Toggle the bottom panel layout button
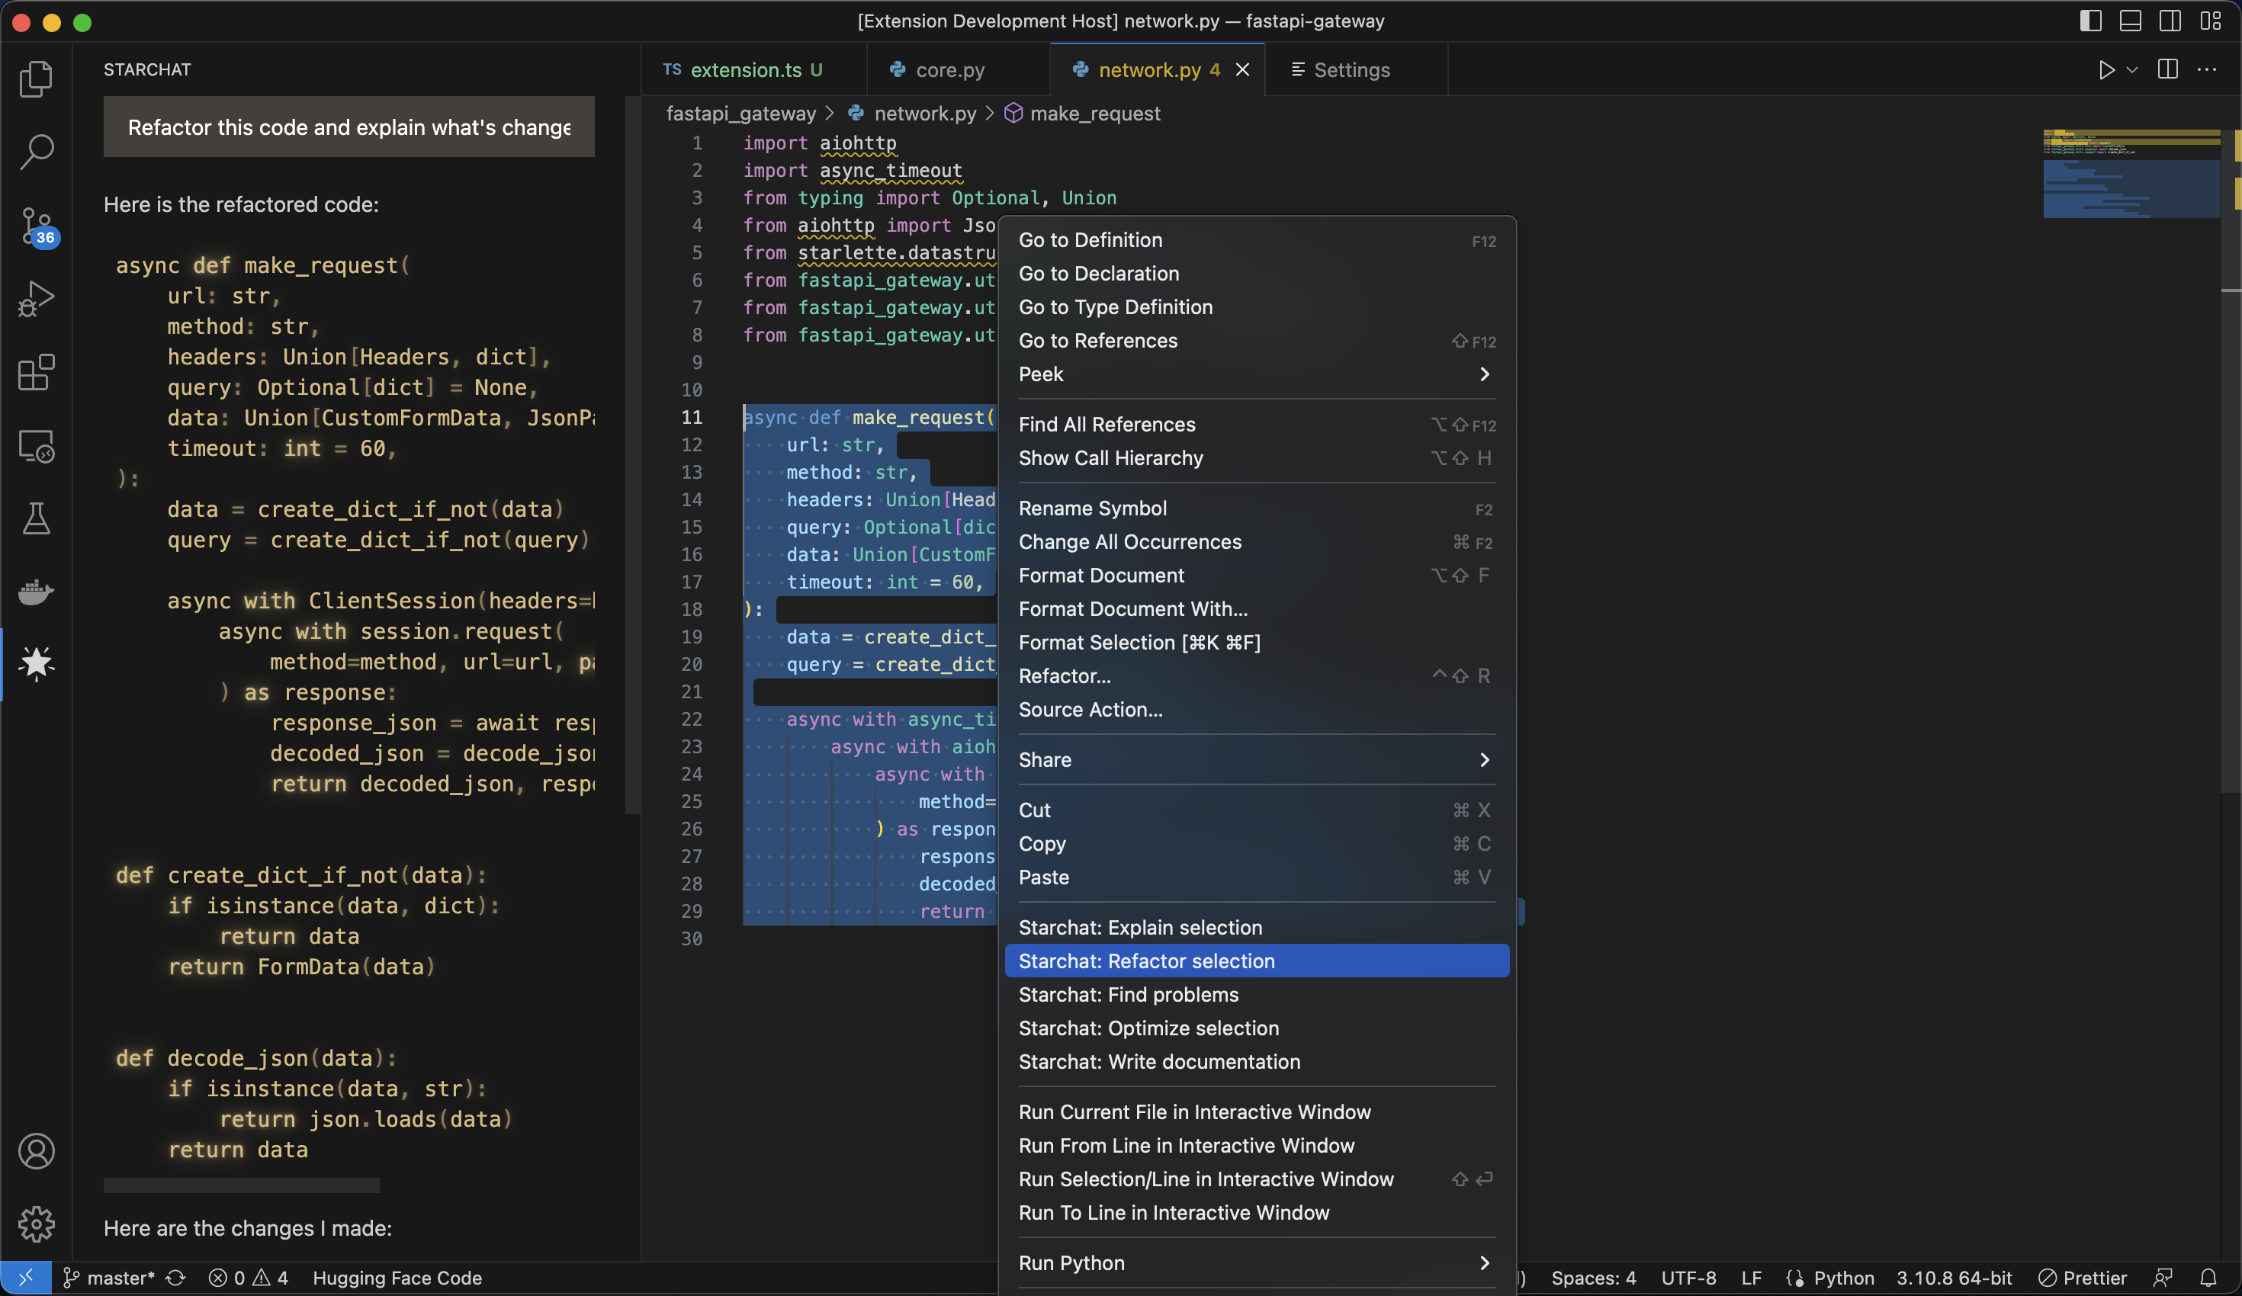Viewport: 2242px width, 1296px height. (2130, 21)
